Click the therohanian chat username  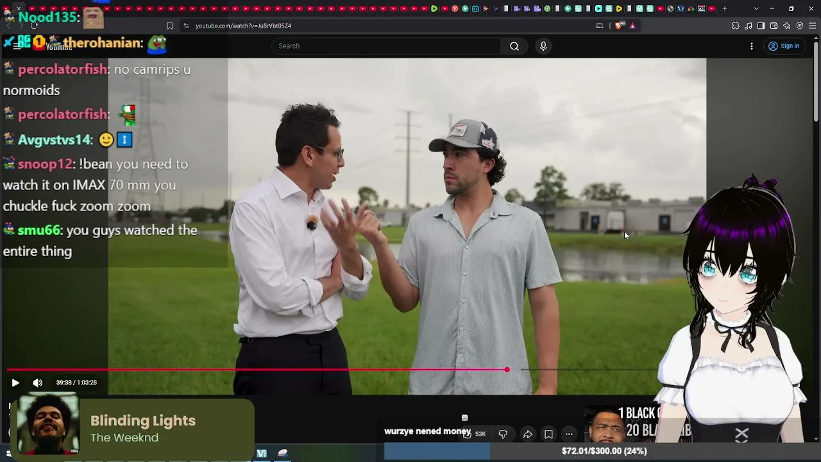102,43
